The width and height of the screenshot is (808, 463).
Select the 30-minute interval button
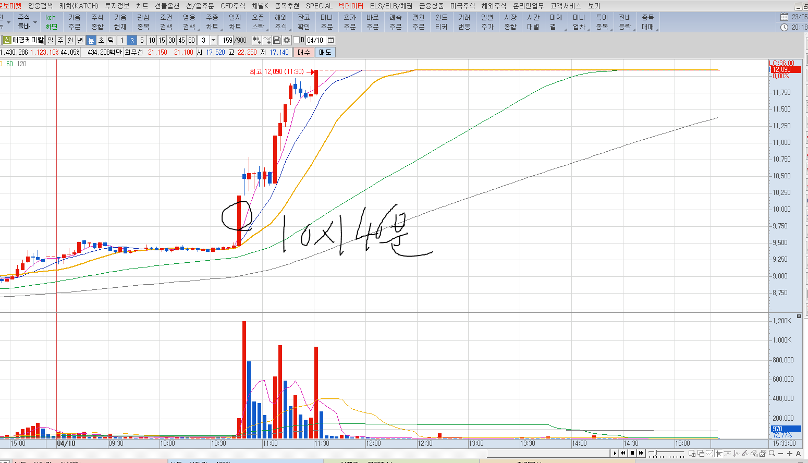172,40
